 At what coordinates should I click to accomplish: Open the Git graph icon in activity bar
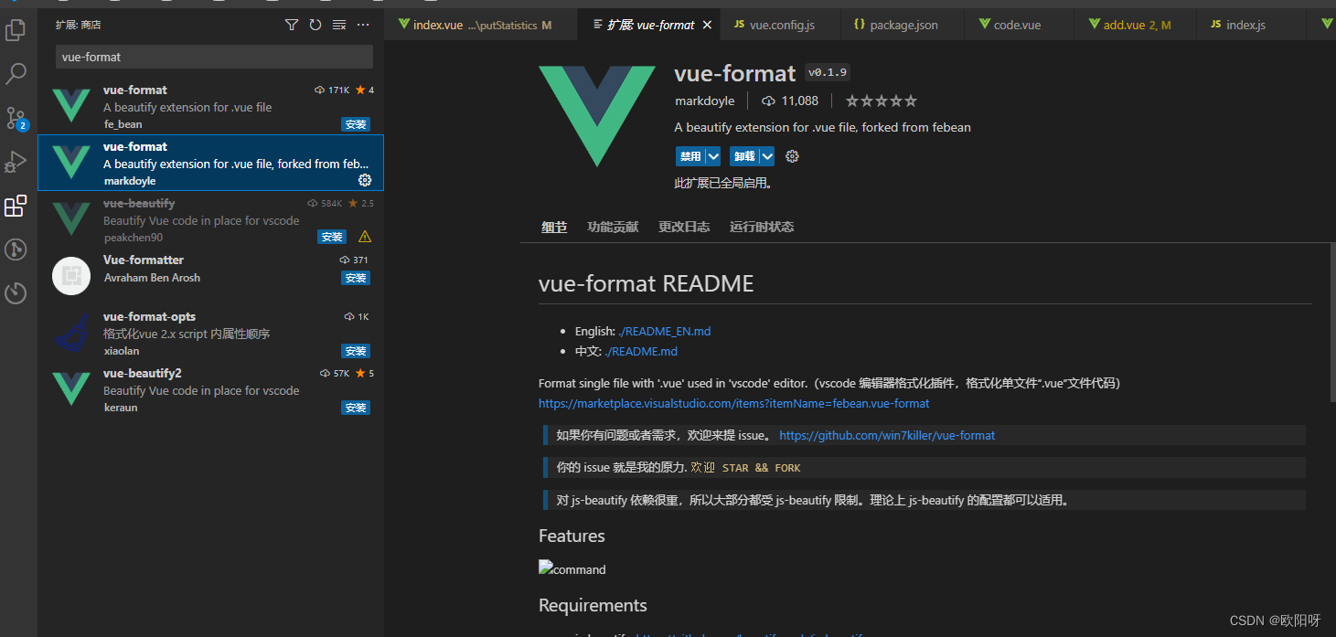[16, 249]
